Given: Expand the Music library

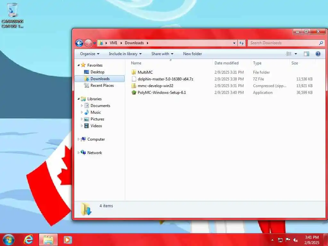Looking at the screenshot, I should [x=82, y=112].
